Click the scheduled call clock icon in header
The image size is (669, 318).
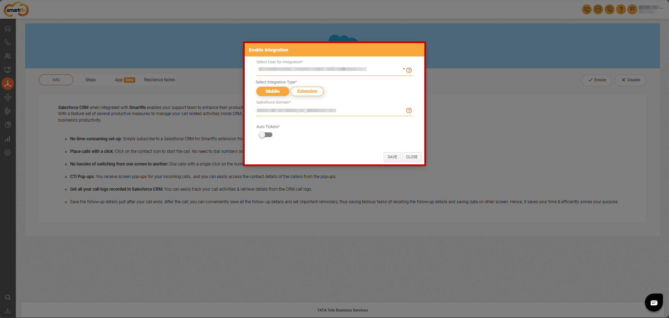[x=610, y=9]
